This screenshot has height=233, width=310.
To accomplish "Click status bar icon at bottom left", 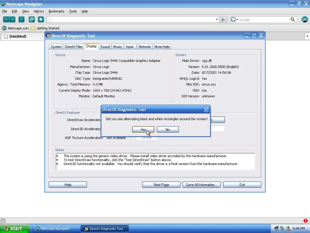I will 3,221.
